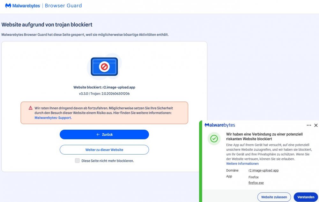Open the three-dots menu in the notification
The height and width of the screenshot is (202, 319).
308,125
